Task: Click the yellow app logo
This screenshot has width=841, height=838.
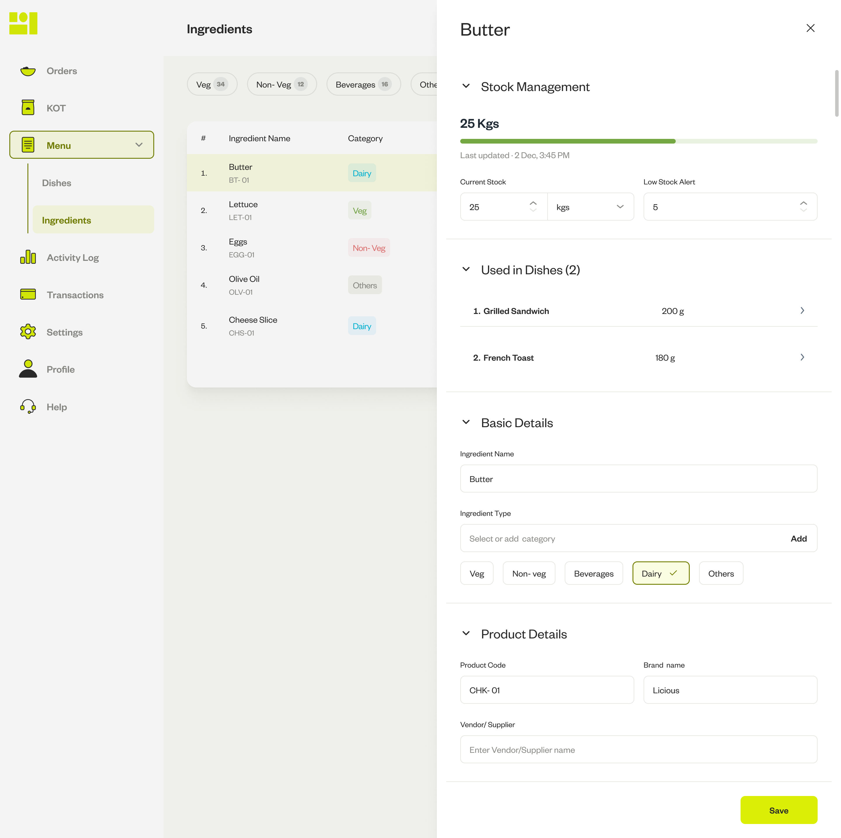Action: (23, 23)
